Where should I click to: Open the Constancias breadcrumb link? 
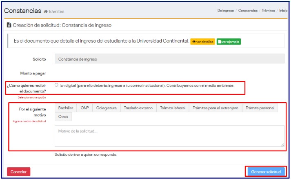click(x=248, y=11)
